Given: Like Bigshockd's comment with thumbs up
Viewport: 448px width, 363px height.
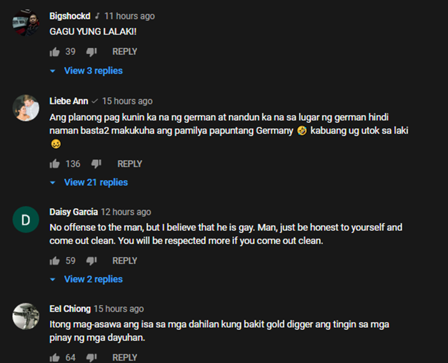Looking at the screenshot, I should (x=54, y=52).
